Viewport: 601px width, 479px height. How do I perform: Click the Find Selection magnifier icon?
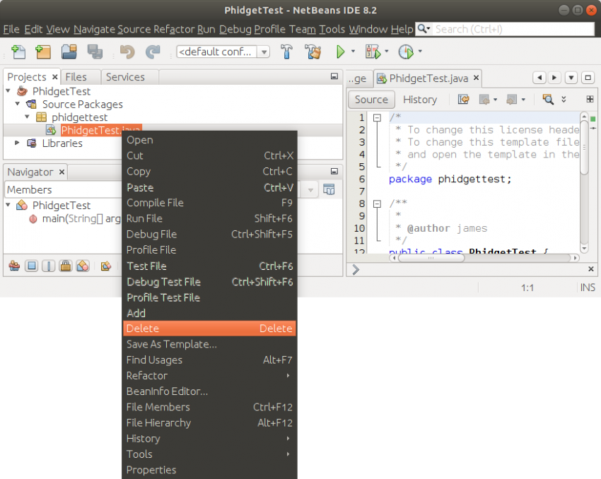[x=548, y=100]
